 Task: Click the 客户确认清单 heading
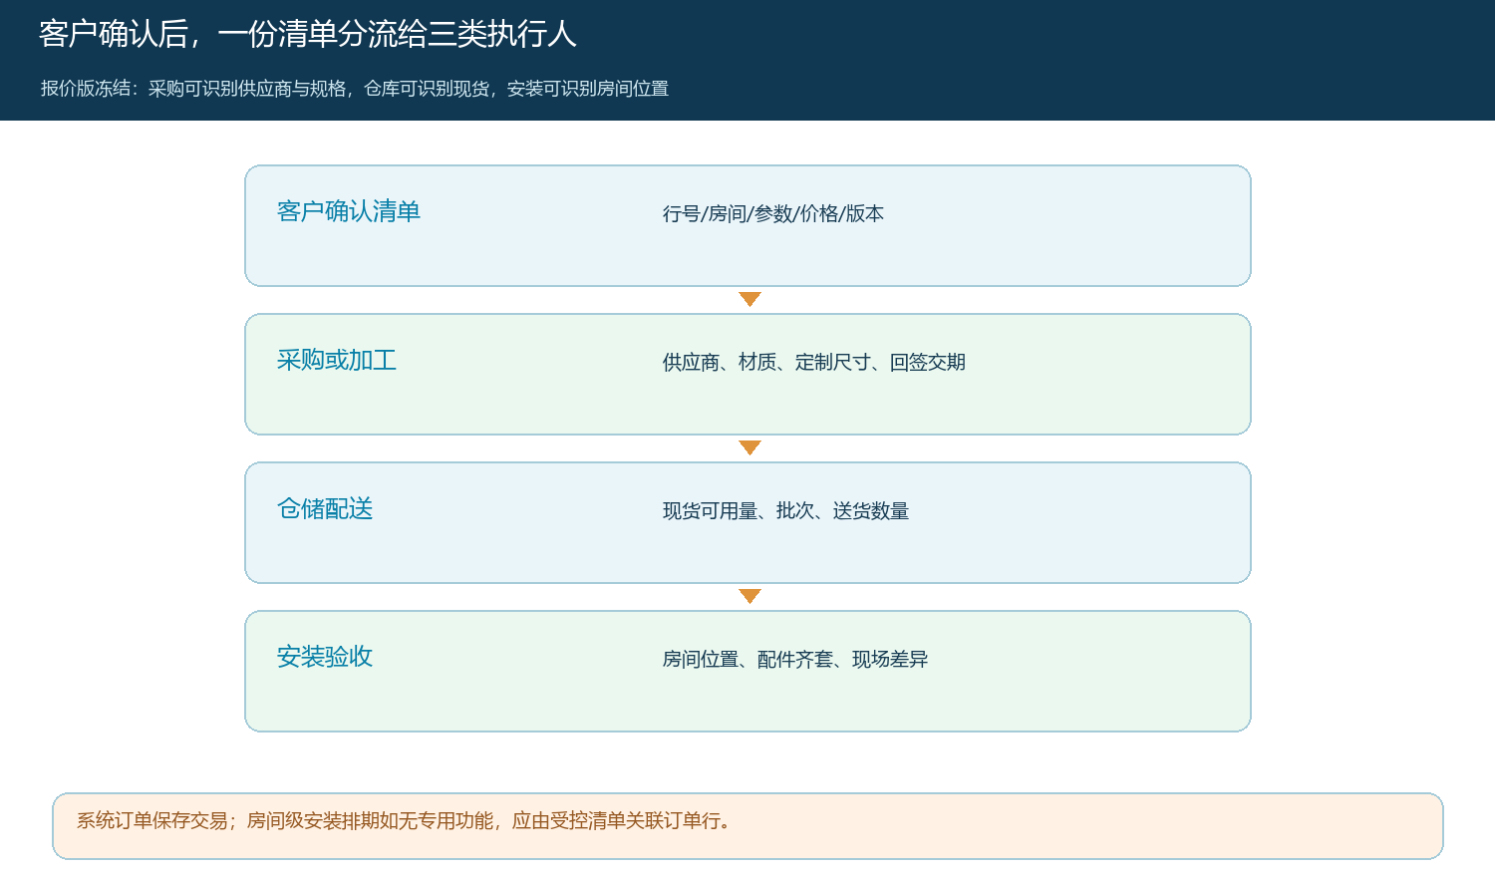point(349,211)
